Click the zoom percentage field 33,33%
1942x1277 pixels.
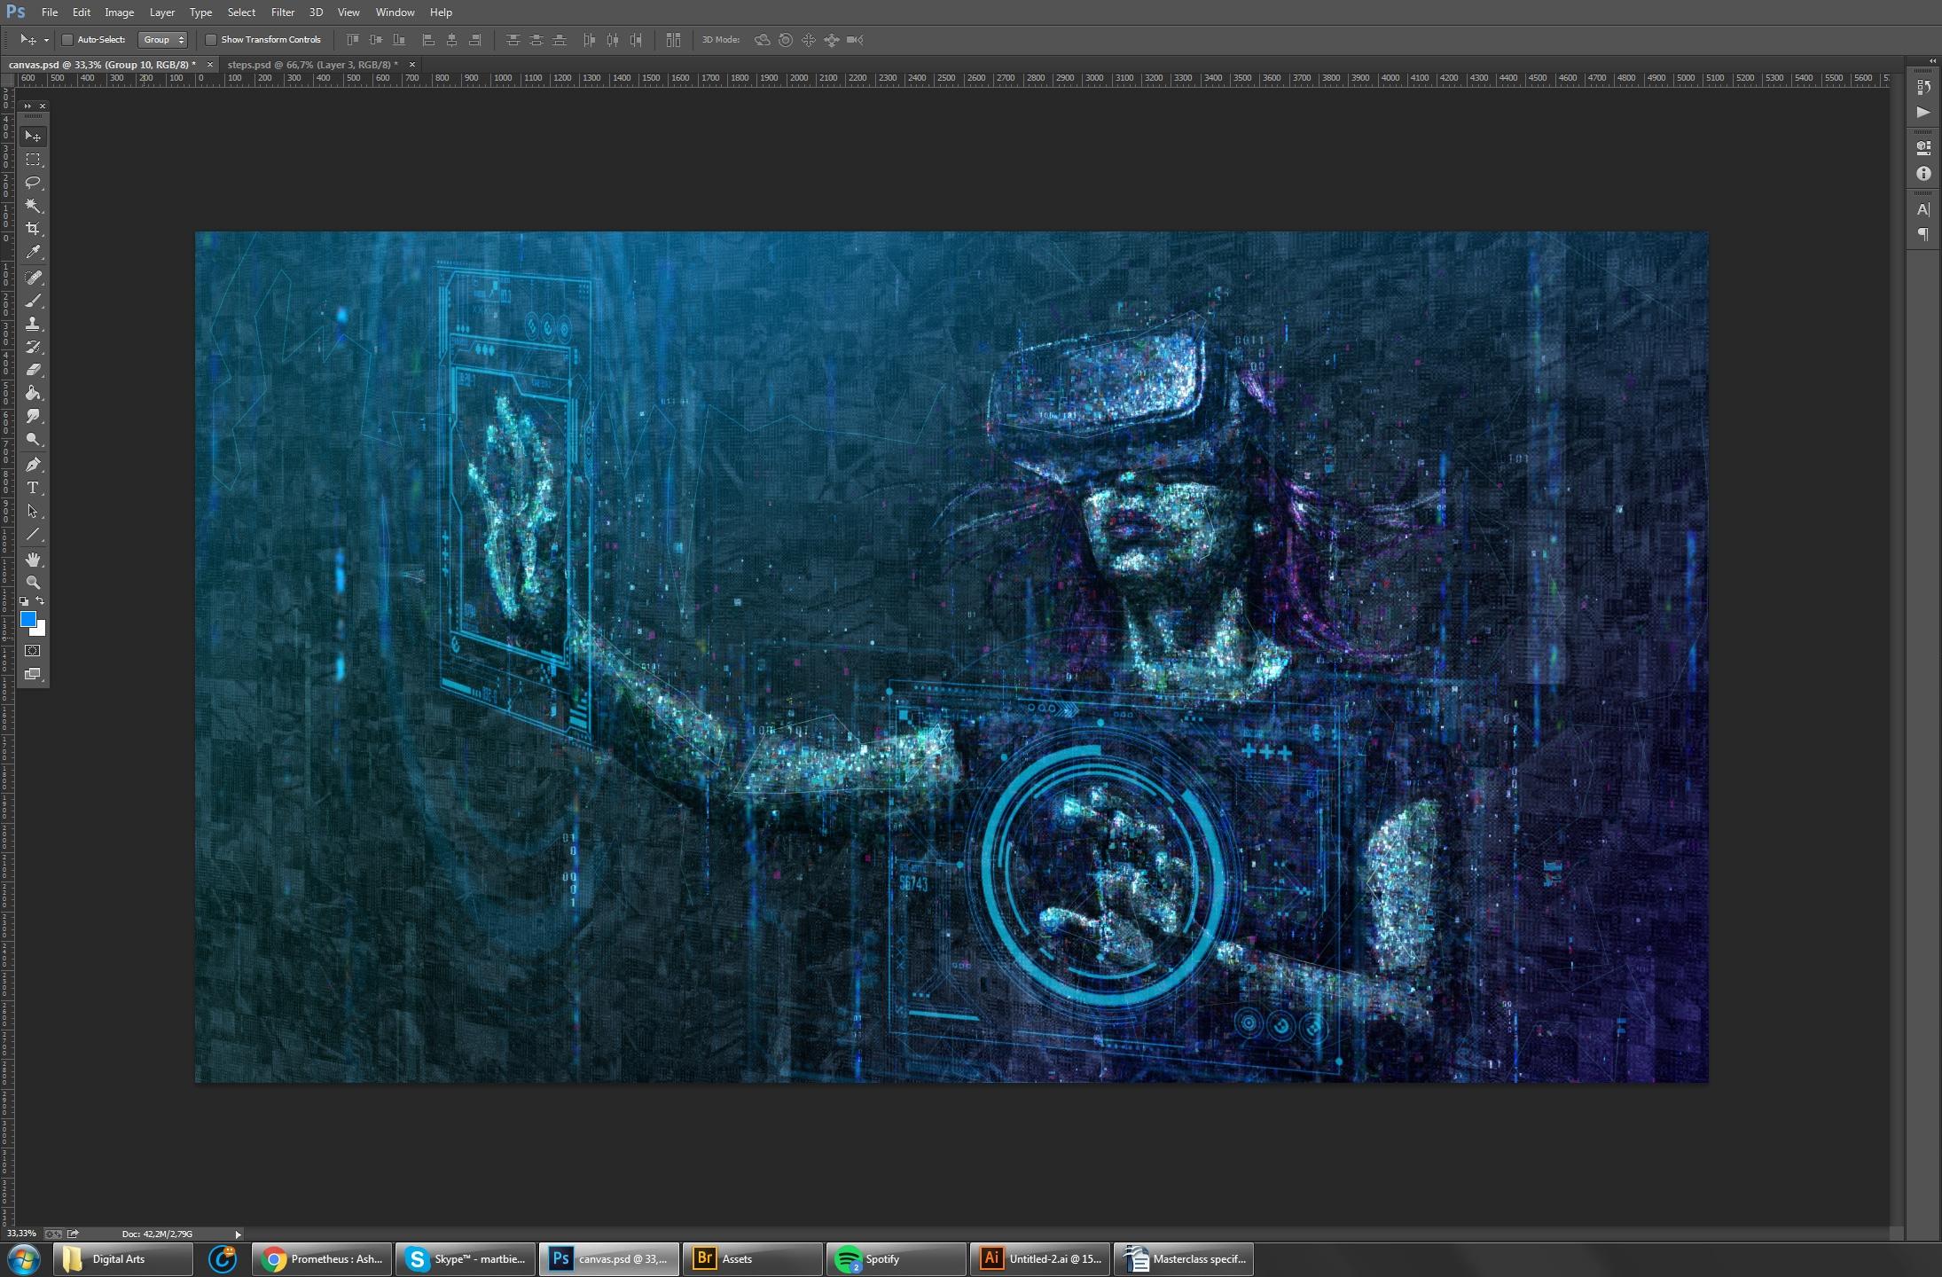[x=21, y=1234]
